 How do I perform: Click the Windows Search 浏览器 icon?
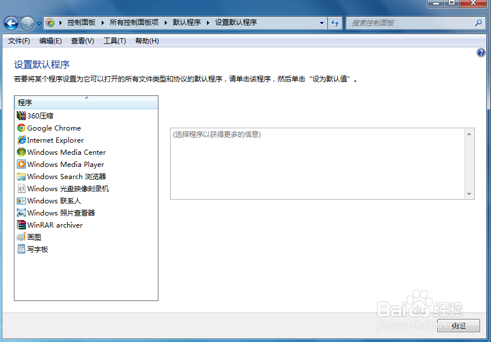click(x=21, y=176)
